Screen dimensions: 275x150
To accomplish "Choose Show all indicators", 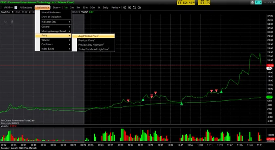I will (x=53, y=17).
